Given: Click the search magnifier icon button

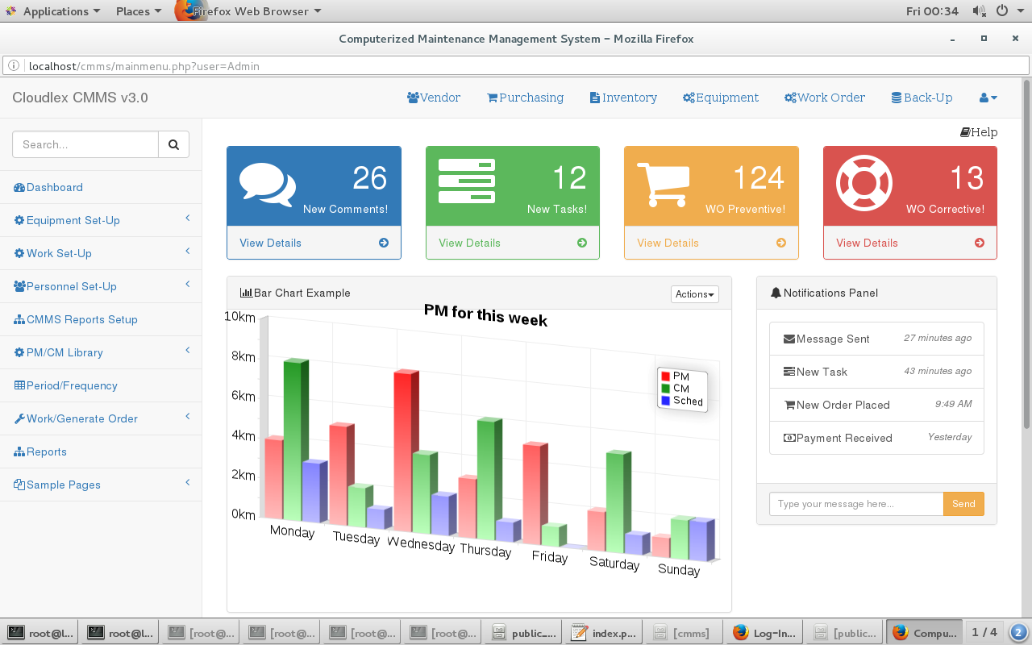Looking at the screenshot, I should pos(173,145).
